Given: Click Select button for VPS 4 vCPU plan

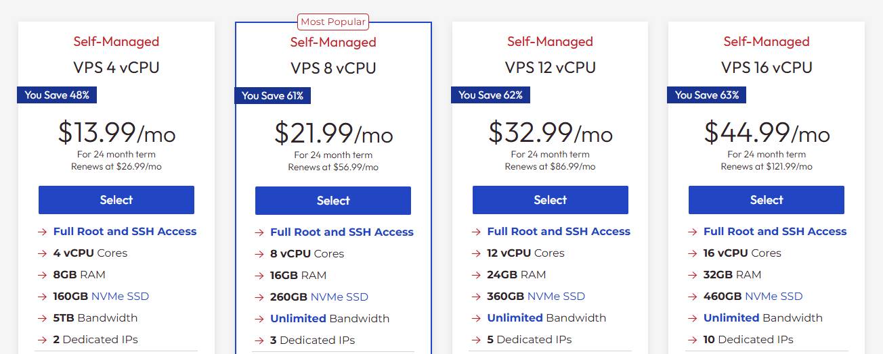Looking at the screenshot, I should pos(116,200).
